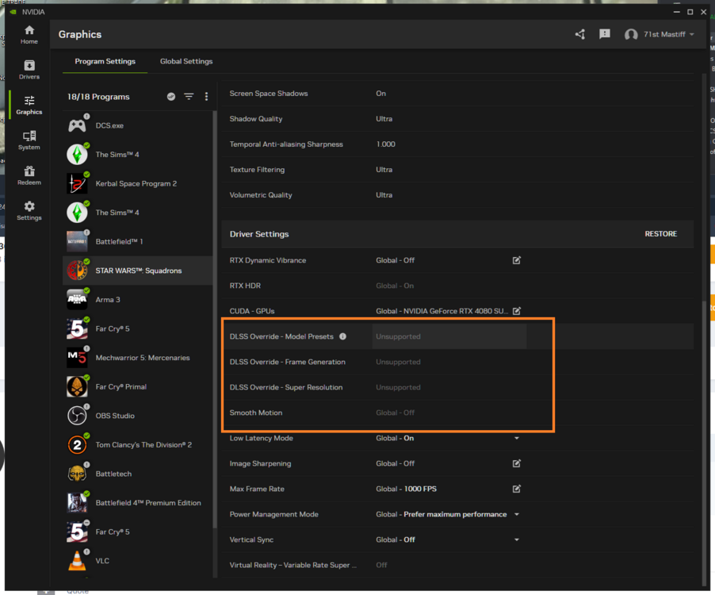Select Graphics in sidebar
Screen dimensions: 715x595
click(29, 106)
